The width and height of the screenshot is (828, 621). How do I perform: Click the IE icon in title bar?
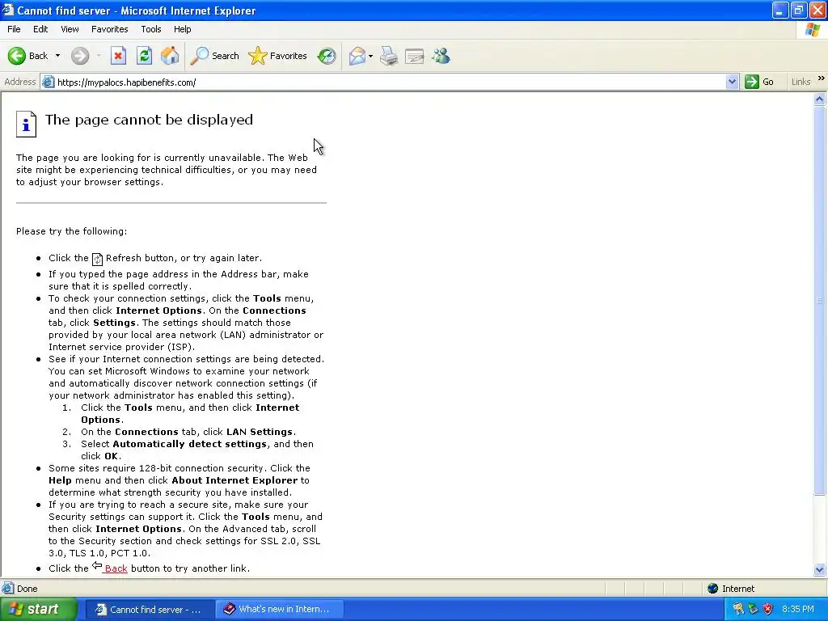[8, 10]
